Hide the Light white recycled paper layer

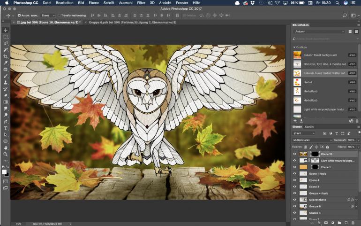[x=295, y=160]
